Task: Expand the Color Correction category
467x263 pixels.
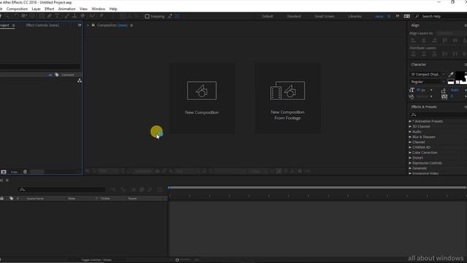Action: [410, 153]
